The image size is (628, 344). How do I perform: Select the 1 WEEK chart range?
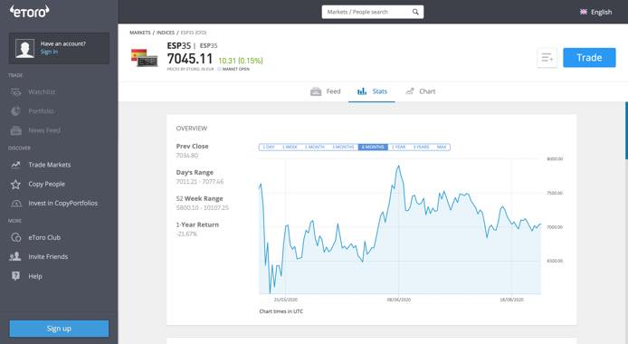click(290, 147)
